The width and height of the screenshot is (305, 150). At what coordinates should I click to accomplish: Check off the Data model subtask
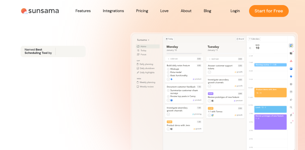click(168, 72)
